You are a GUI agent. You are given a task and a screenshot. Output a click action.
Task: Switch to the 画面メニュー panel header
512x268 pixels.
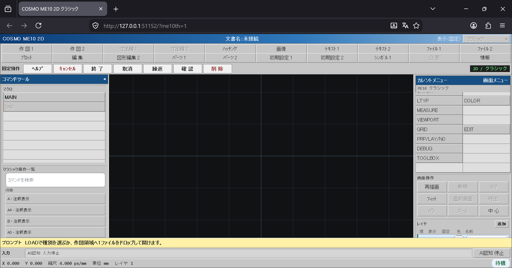(x=495, y=80)
